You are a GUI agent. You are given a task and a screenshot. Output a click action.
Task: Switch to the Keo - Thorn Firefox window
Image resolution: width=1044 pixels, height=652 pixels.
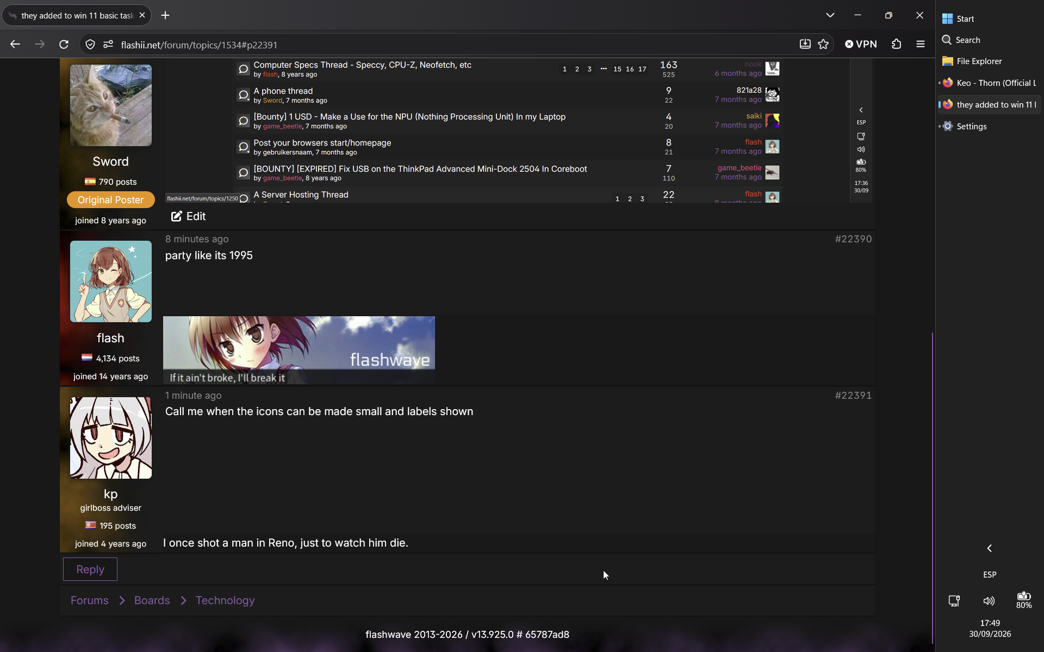[989, 83]
